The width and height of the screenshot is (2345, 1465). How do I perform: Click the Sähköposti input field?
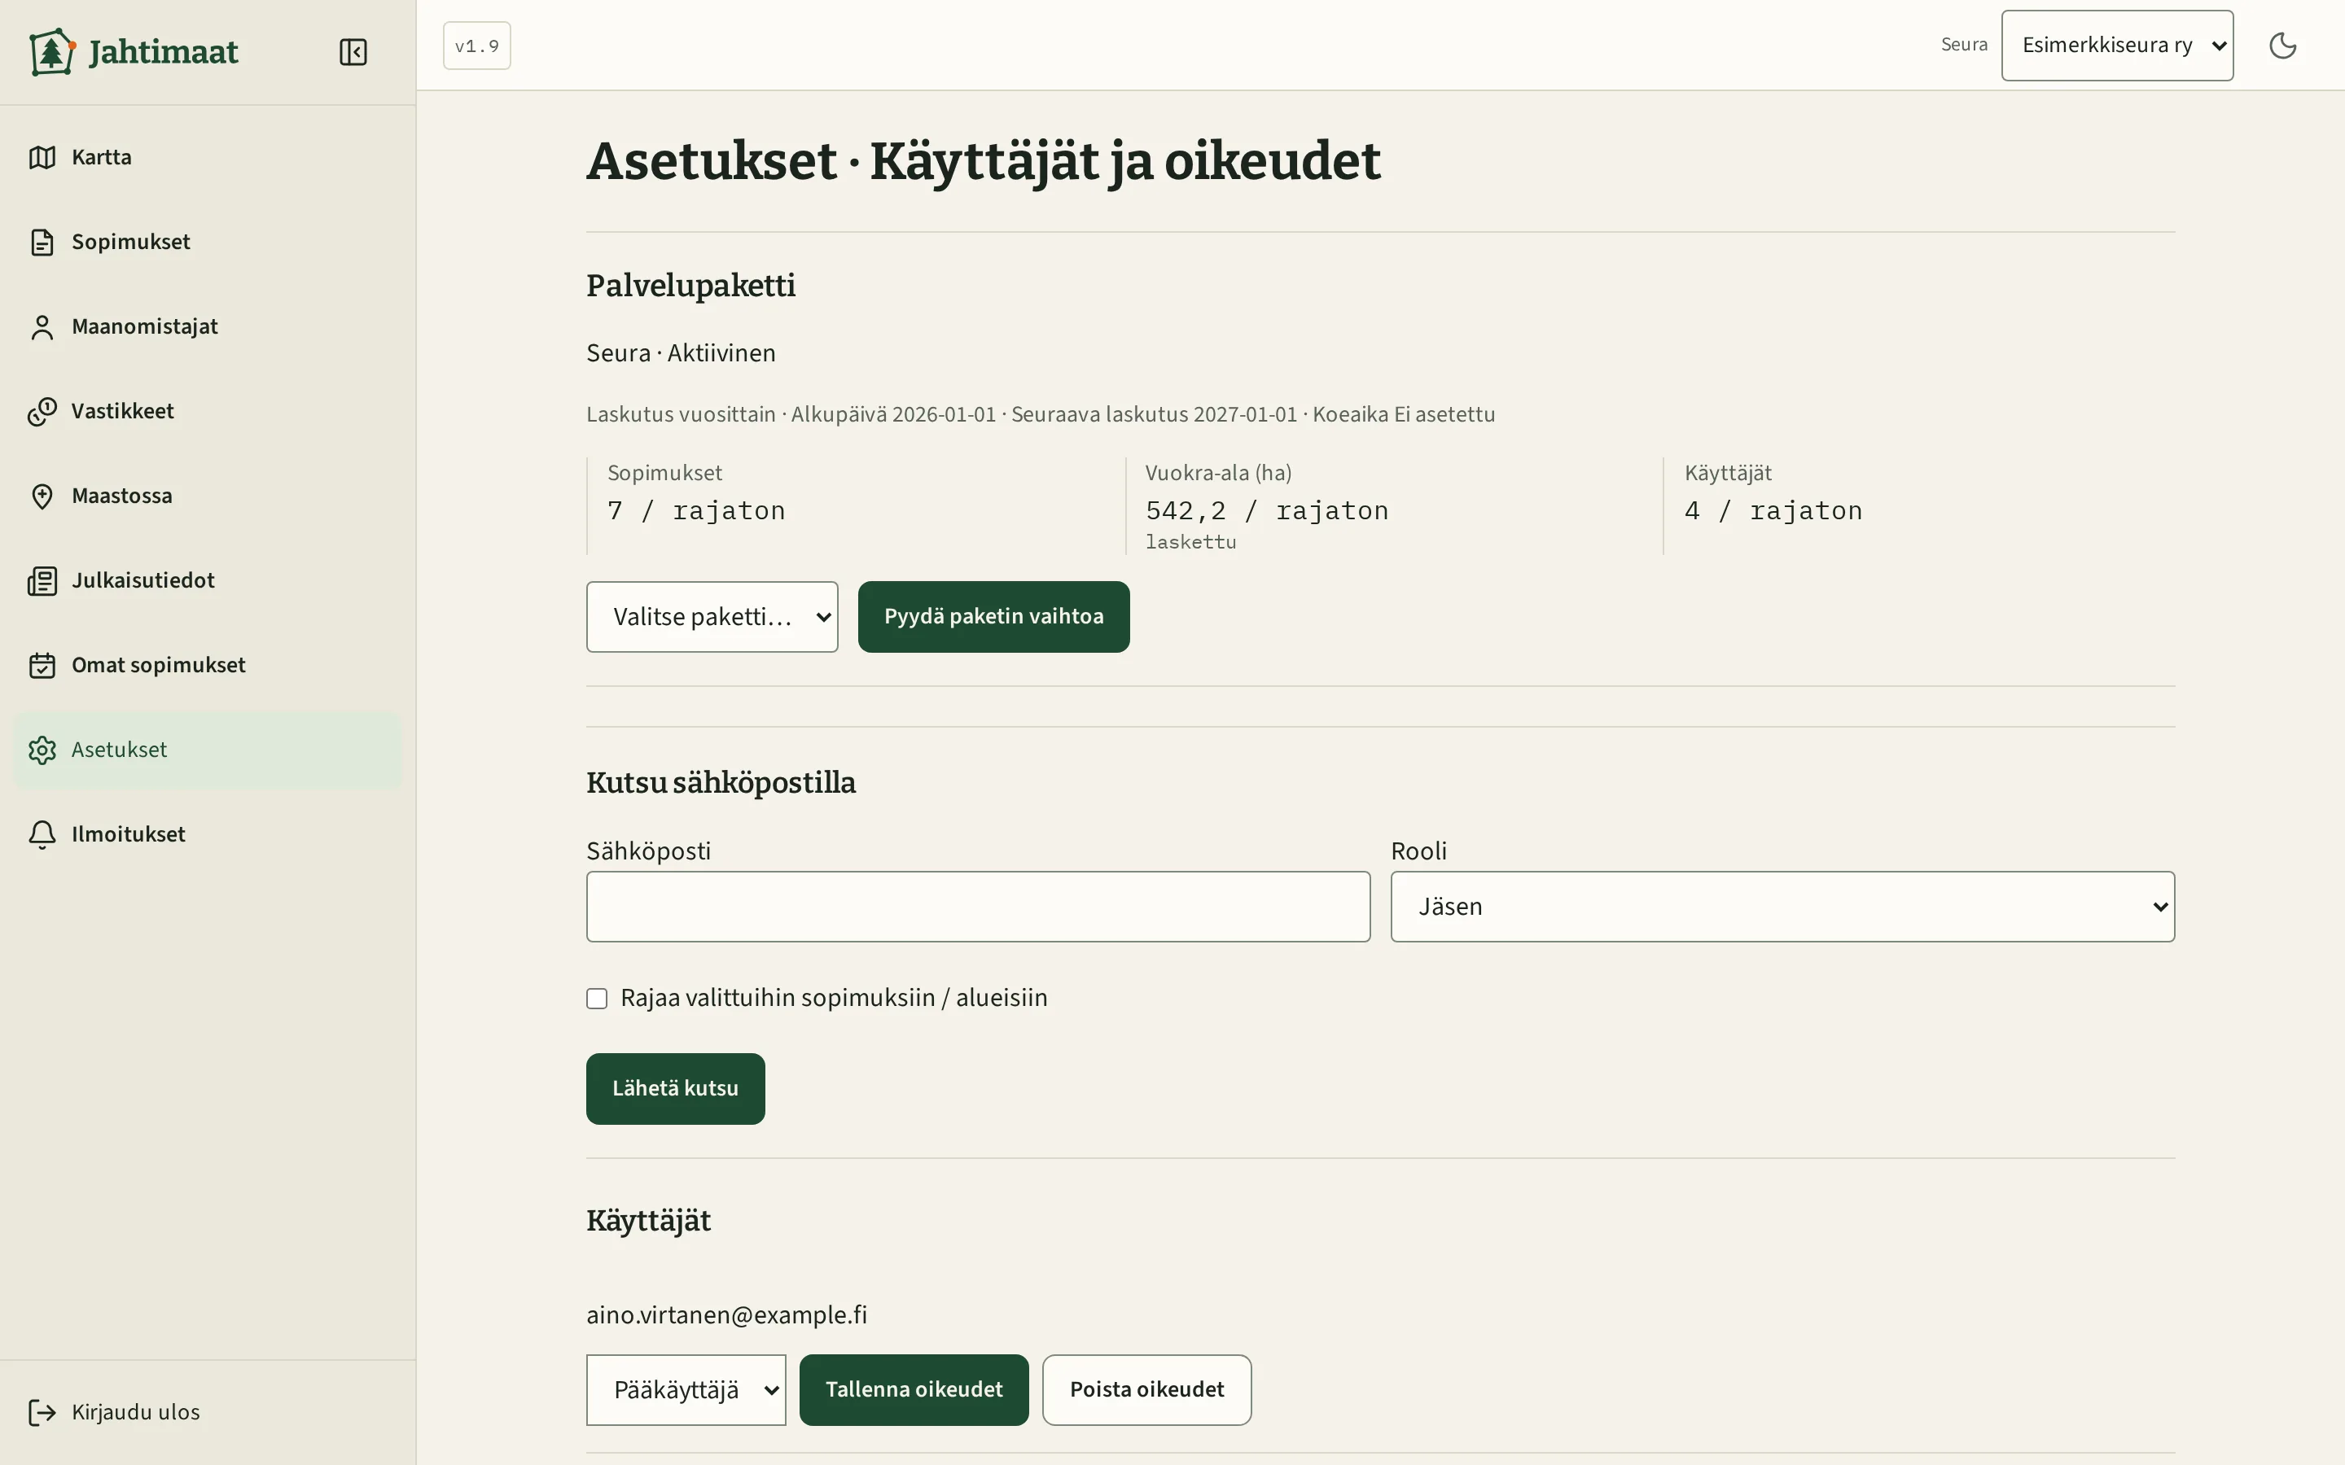click(x=978, y=907)
